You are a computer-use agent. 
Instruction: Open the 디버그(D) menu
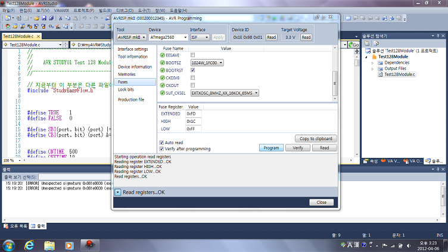coord(125,10)
